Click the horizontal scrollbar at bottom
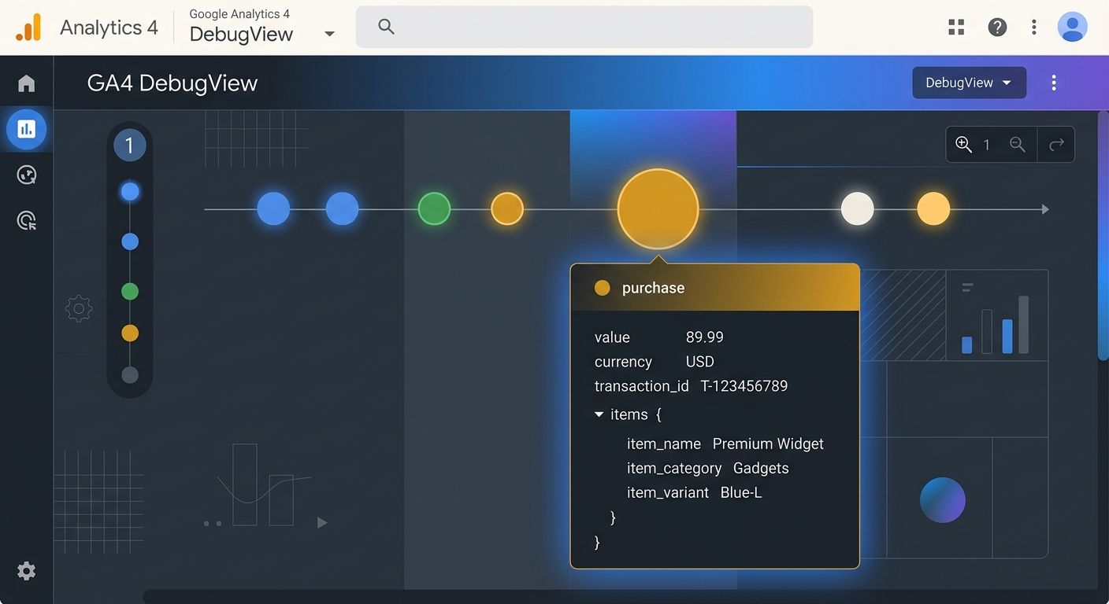Viewport: 1109px width, 604px height. [620, 597]
